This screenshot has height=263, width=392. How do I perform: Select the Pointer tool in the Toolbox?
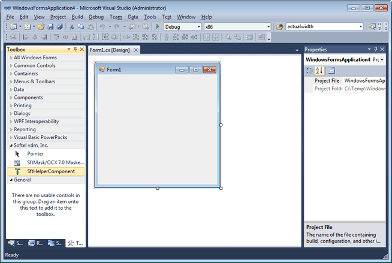click(35, 153)
